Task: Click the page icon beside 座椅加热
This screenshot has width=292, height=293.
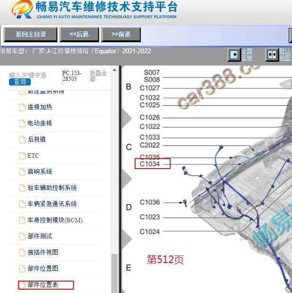Action: (22, 107)
